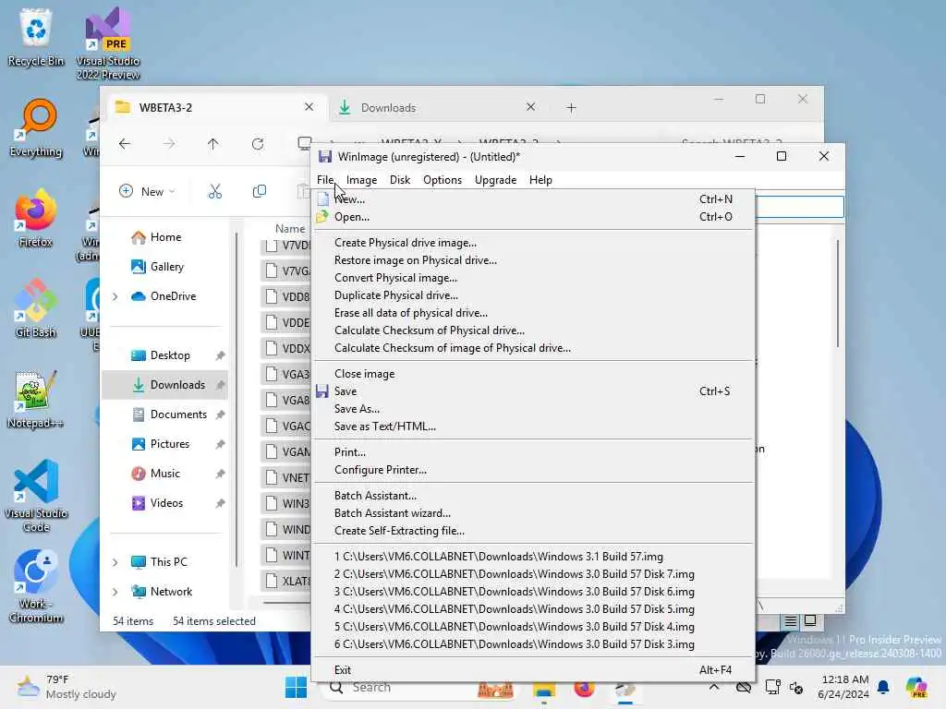Click Cut icon in Explorer toolbar
The image size is (946, 709).
[x=214, y=191]
